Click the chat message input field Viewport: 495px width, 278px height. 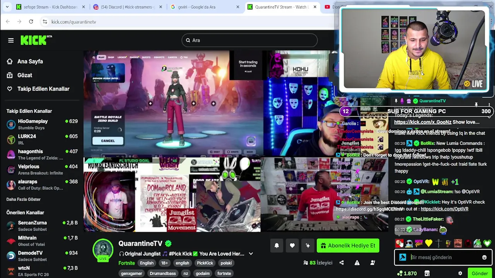tap(443, 258)
